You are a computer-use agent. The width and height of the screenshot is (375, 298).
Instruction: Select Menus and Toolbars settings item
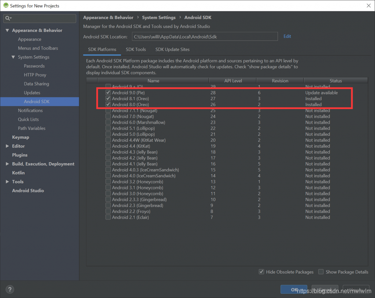point(38,48)
